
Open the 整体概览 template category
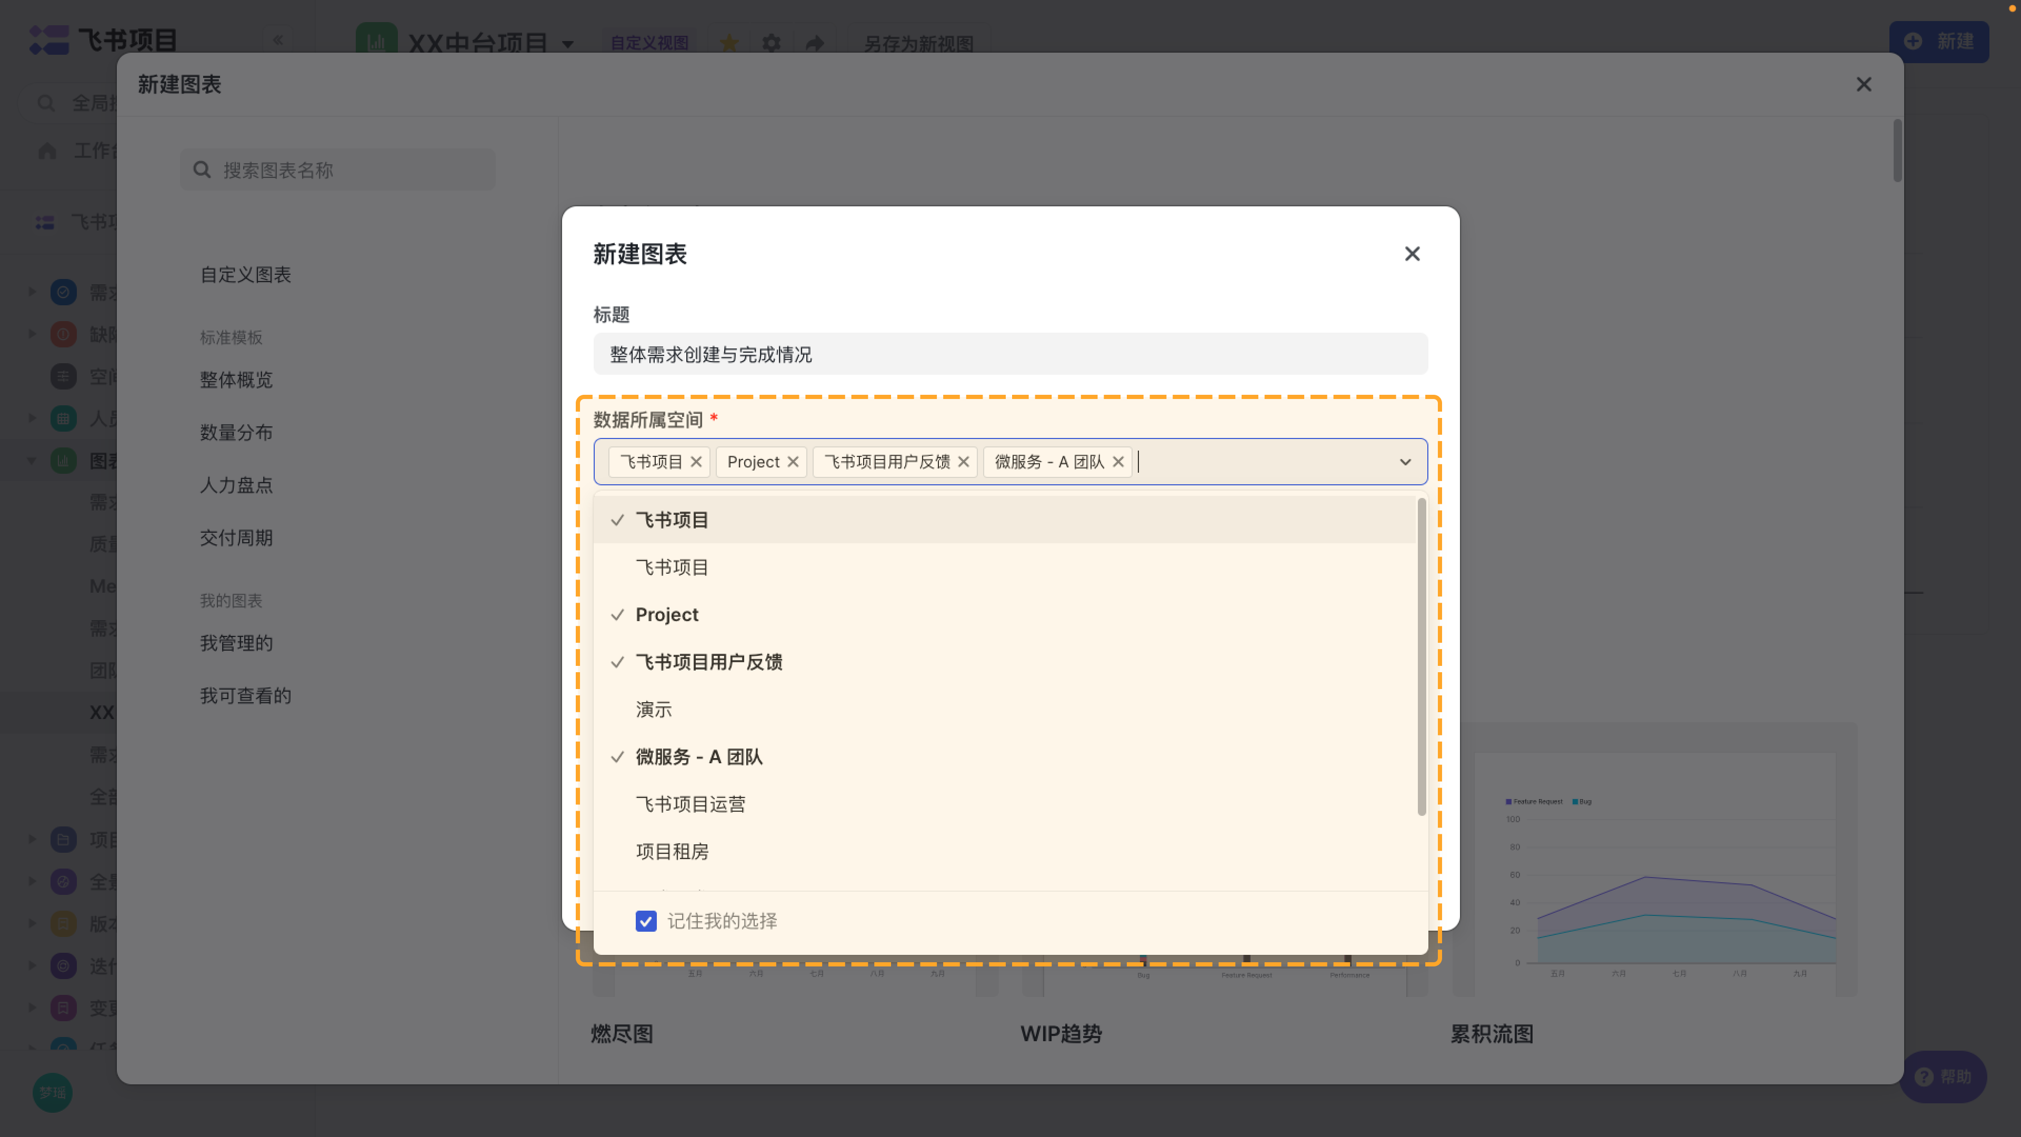click(x=236, y=380)
